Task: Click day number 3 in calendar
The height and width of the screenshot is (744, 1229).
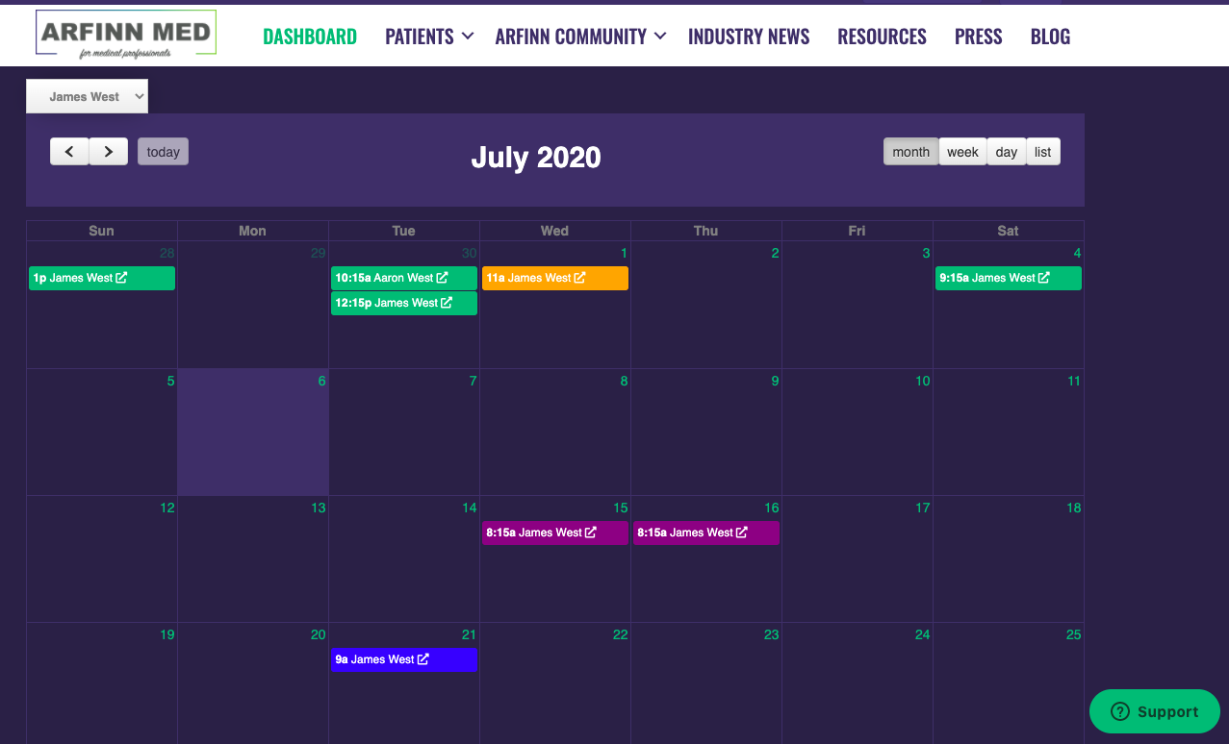Action: [x=926, y=253]
